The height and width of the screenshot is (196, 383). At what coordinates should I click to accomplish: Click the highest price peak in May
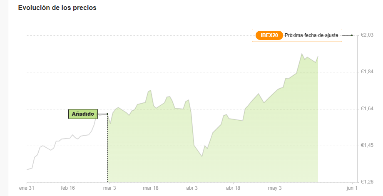point(302,54)
